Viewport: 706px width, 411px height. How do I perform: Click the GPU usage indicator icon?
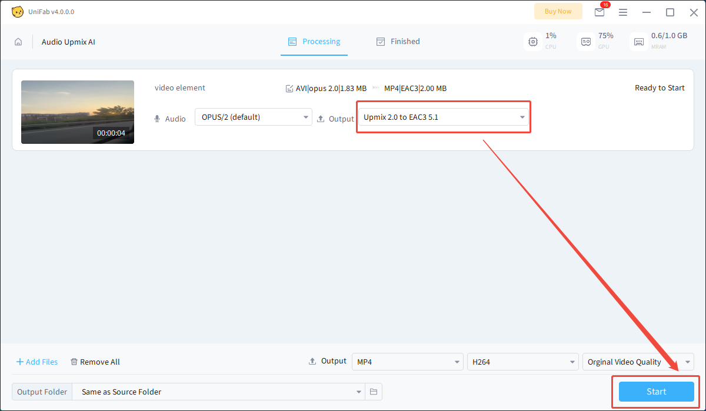pos(586,41)
